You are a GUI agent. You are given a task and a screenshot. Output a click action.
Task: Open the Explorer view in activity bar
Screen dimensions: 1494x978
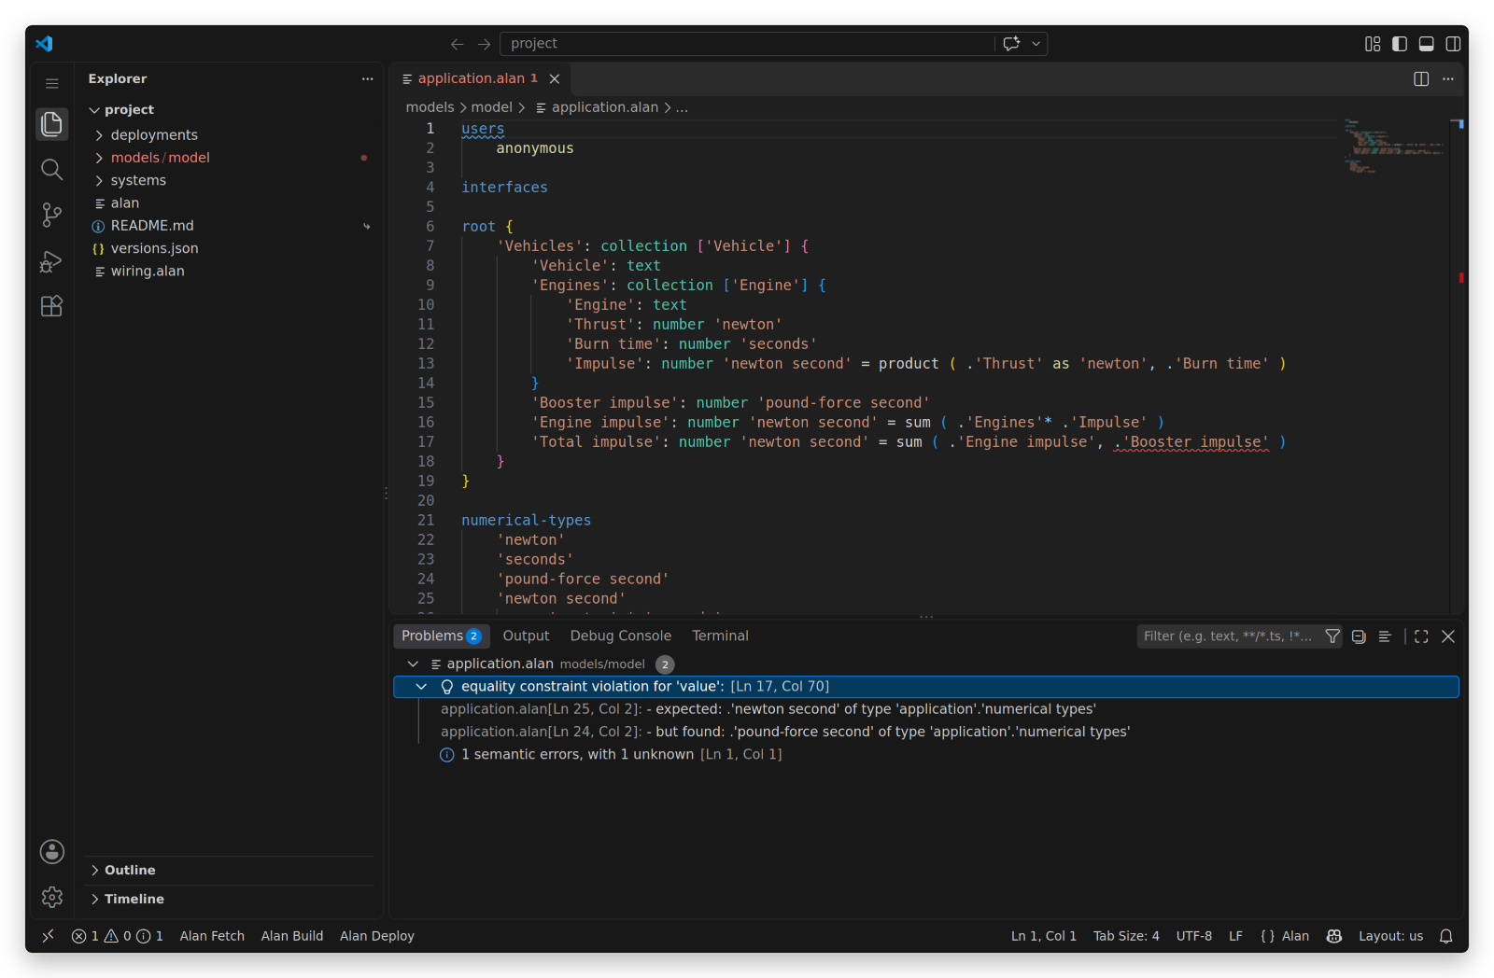[52, 124]
